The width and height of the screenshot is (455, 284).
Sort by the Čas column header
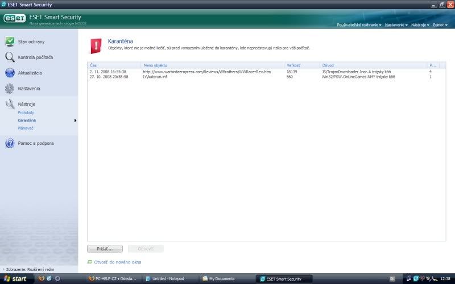114,65
